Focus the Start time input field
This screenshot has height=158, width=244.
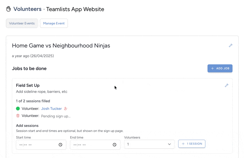(x=41, y=145)
